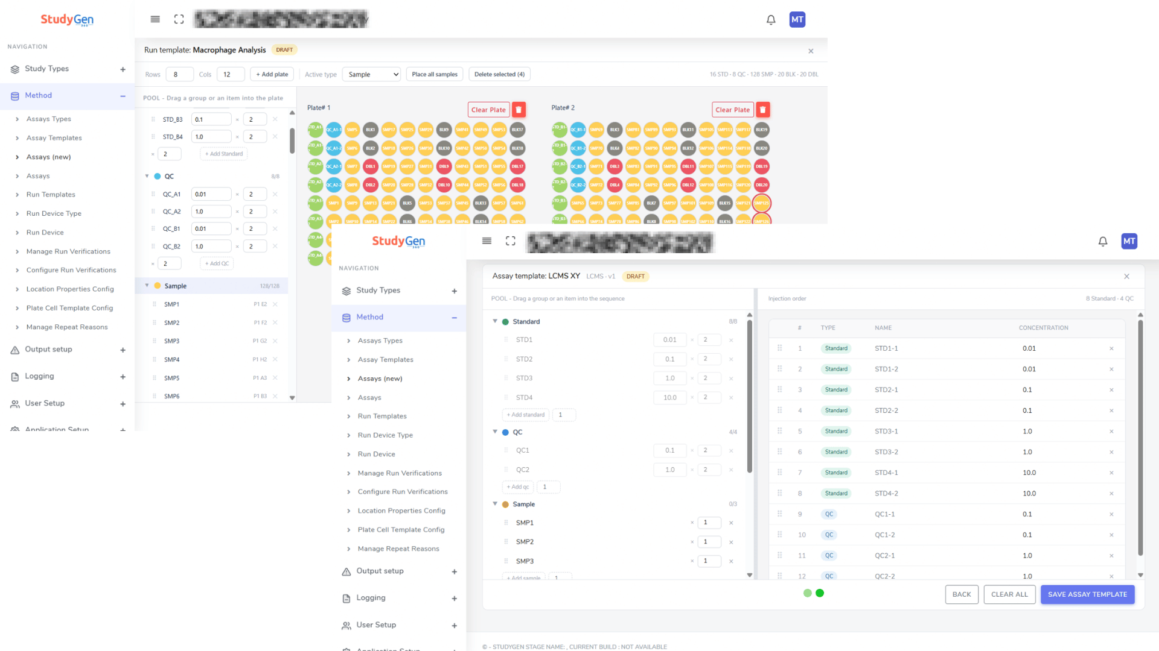Open Assay Templates in front sidebar

[x=385, y=360]
